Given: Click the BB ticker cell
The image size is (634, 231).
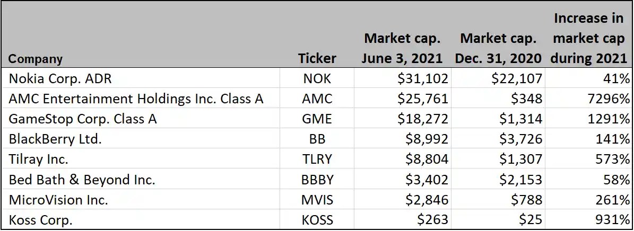Looking at the screenshot, I should (x=317, y=139).
